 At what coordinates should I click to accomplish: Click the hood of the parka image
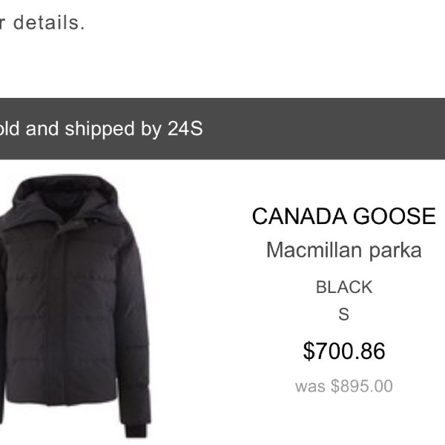[67, 196]
